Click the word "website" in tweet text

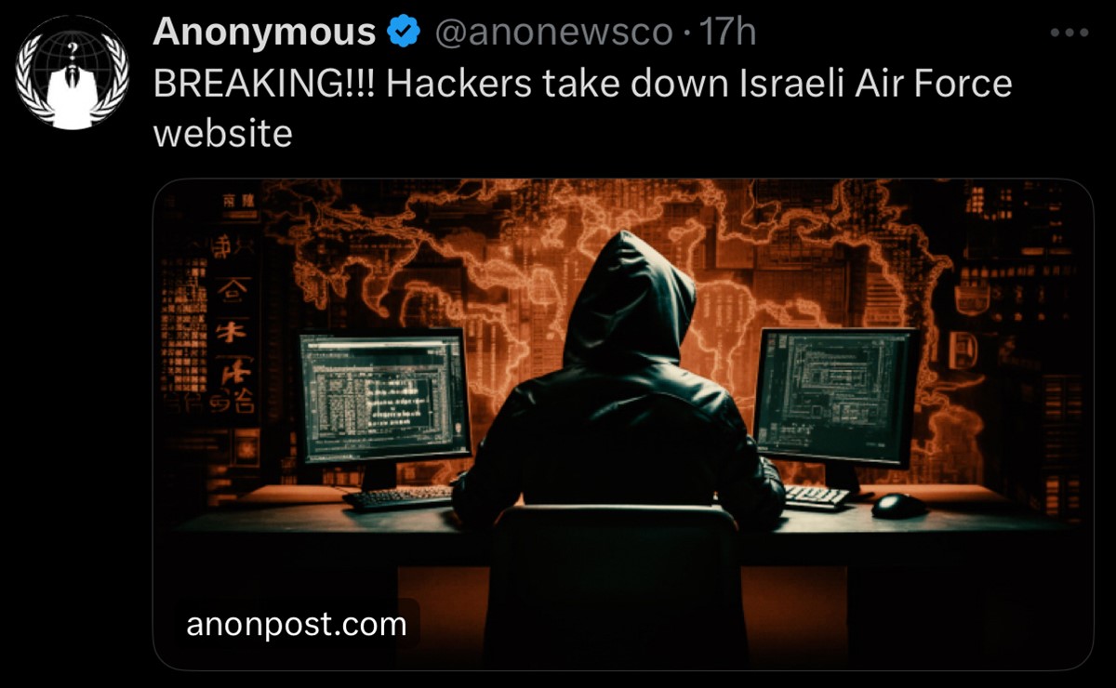click(x=222, y=134)
